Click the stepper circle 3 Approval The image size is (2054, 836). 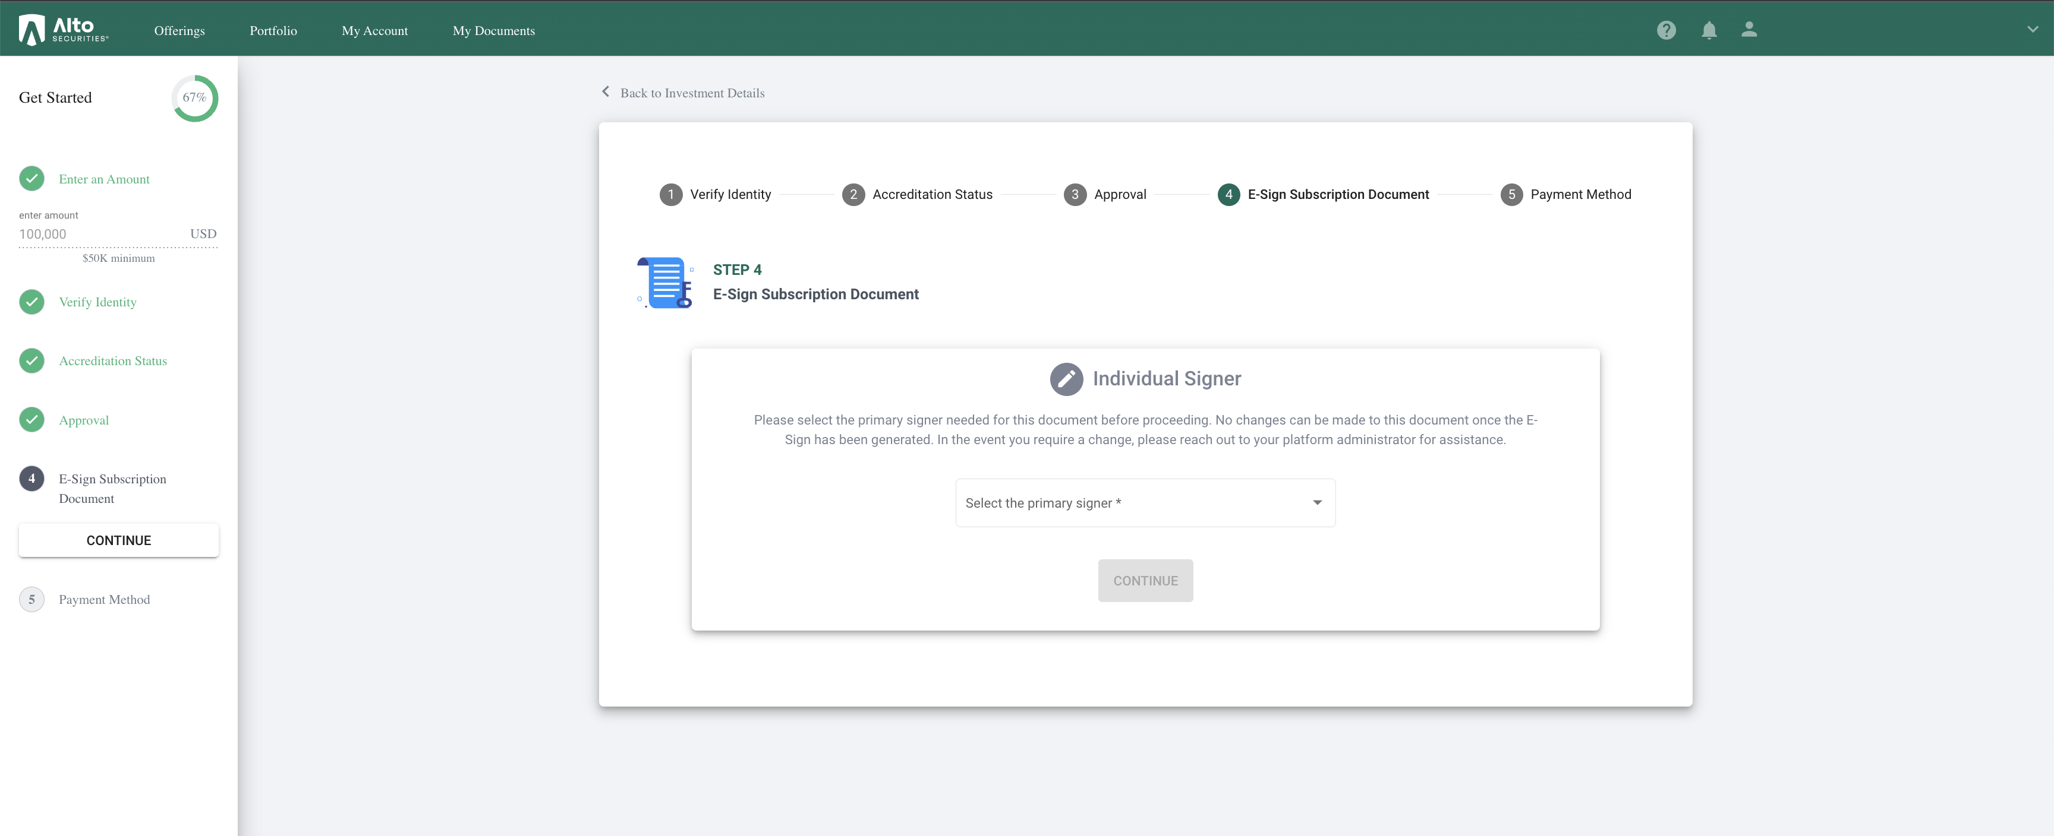click(x=1075, y=195)
